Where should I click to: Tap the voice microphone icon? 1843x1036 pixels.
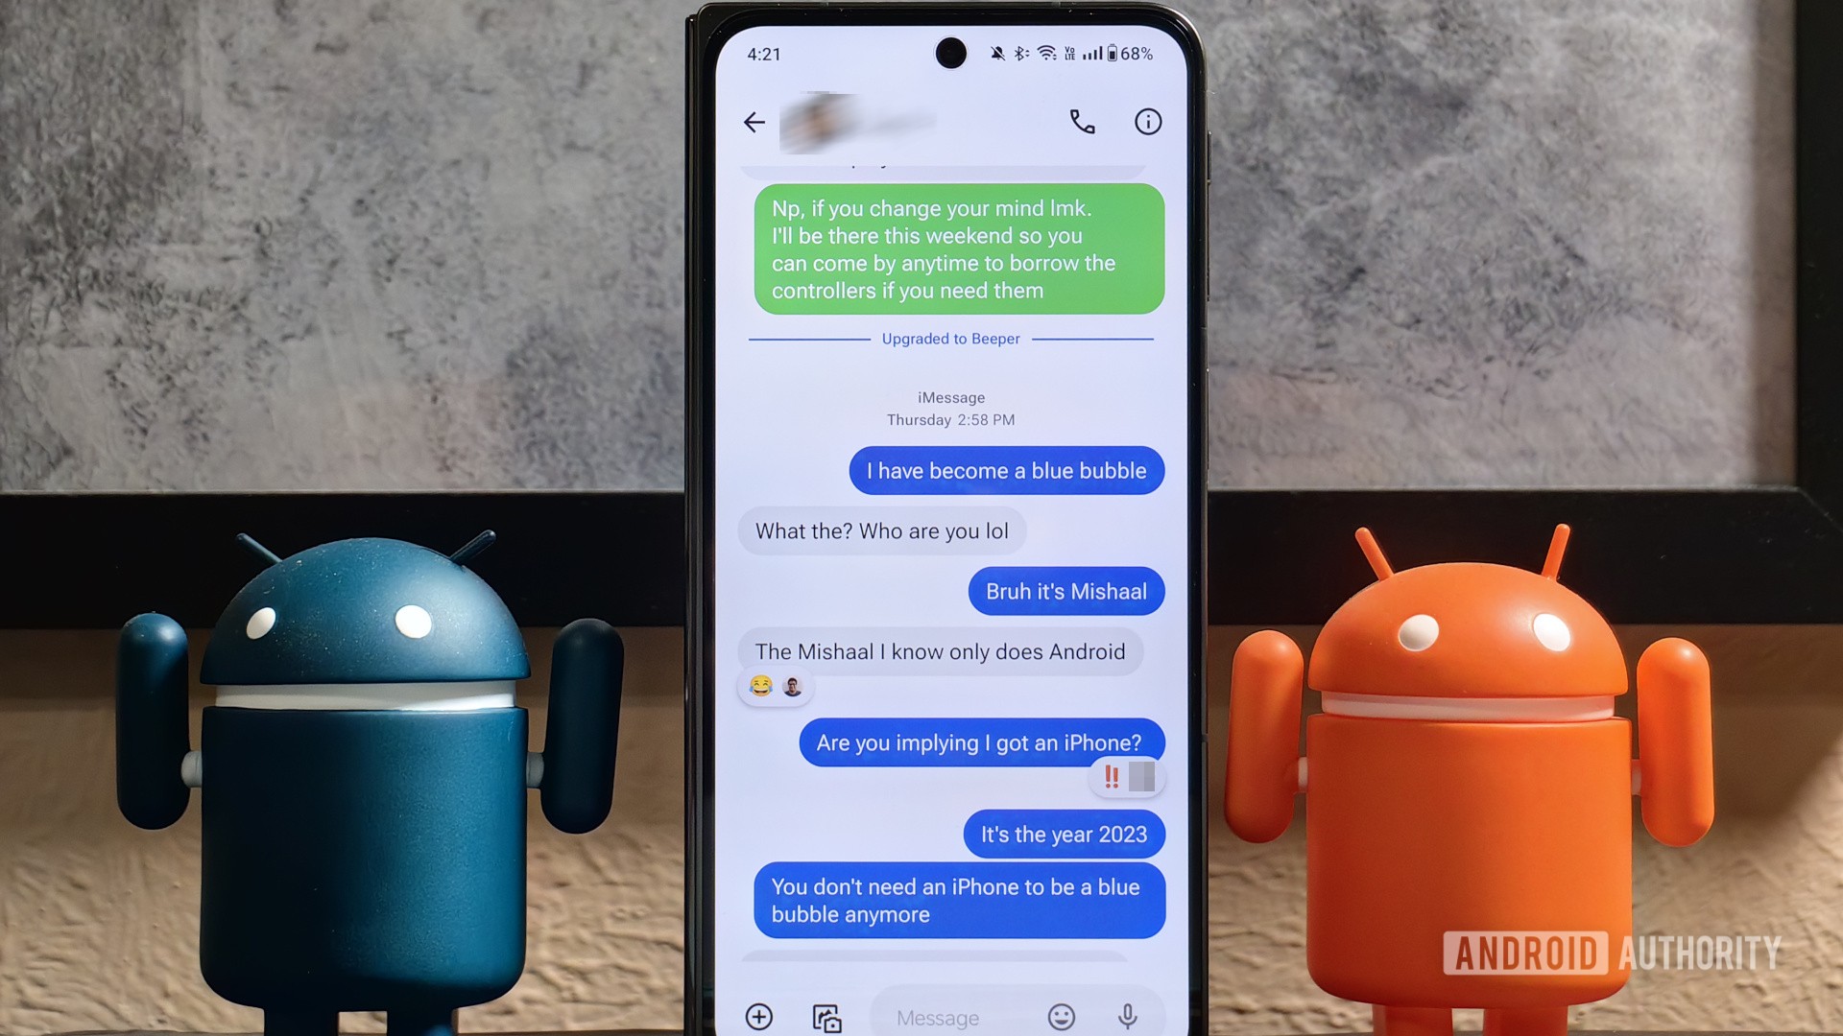(1129, 1016)
